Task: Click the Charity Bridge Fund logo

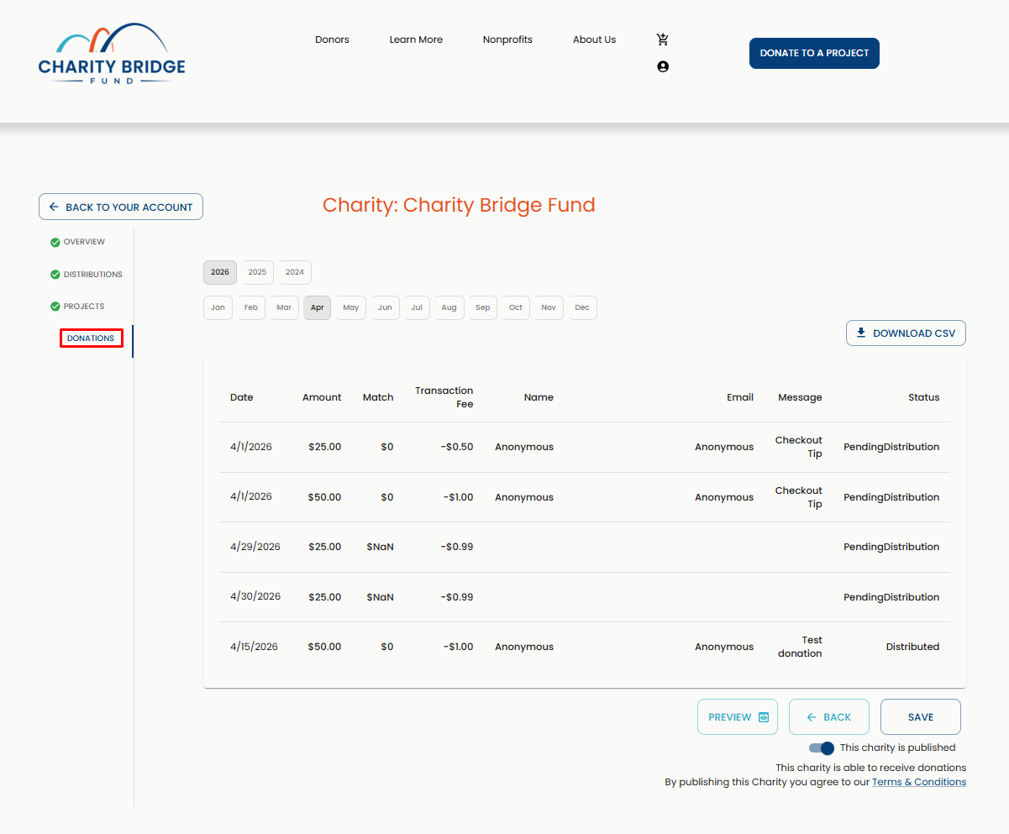Action: coord(112,55)
